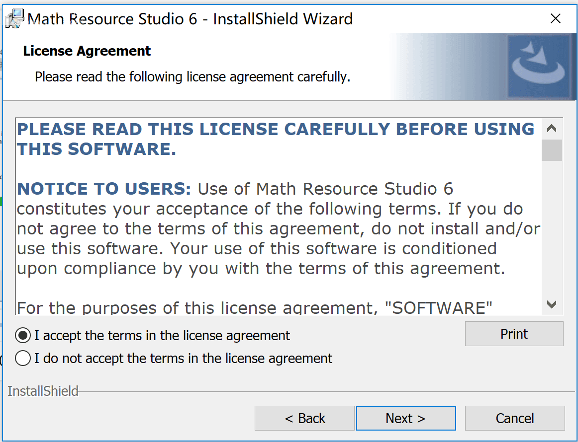Click the "I accept the terms" label text
The height and width of the screenshot is (442, 578).
[x=162, y=336]
